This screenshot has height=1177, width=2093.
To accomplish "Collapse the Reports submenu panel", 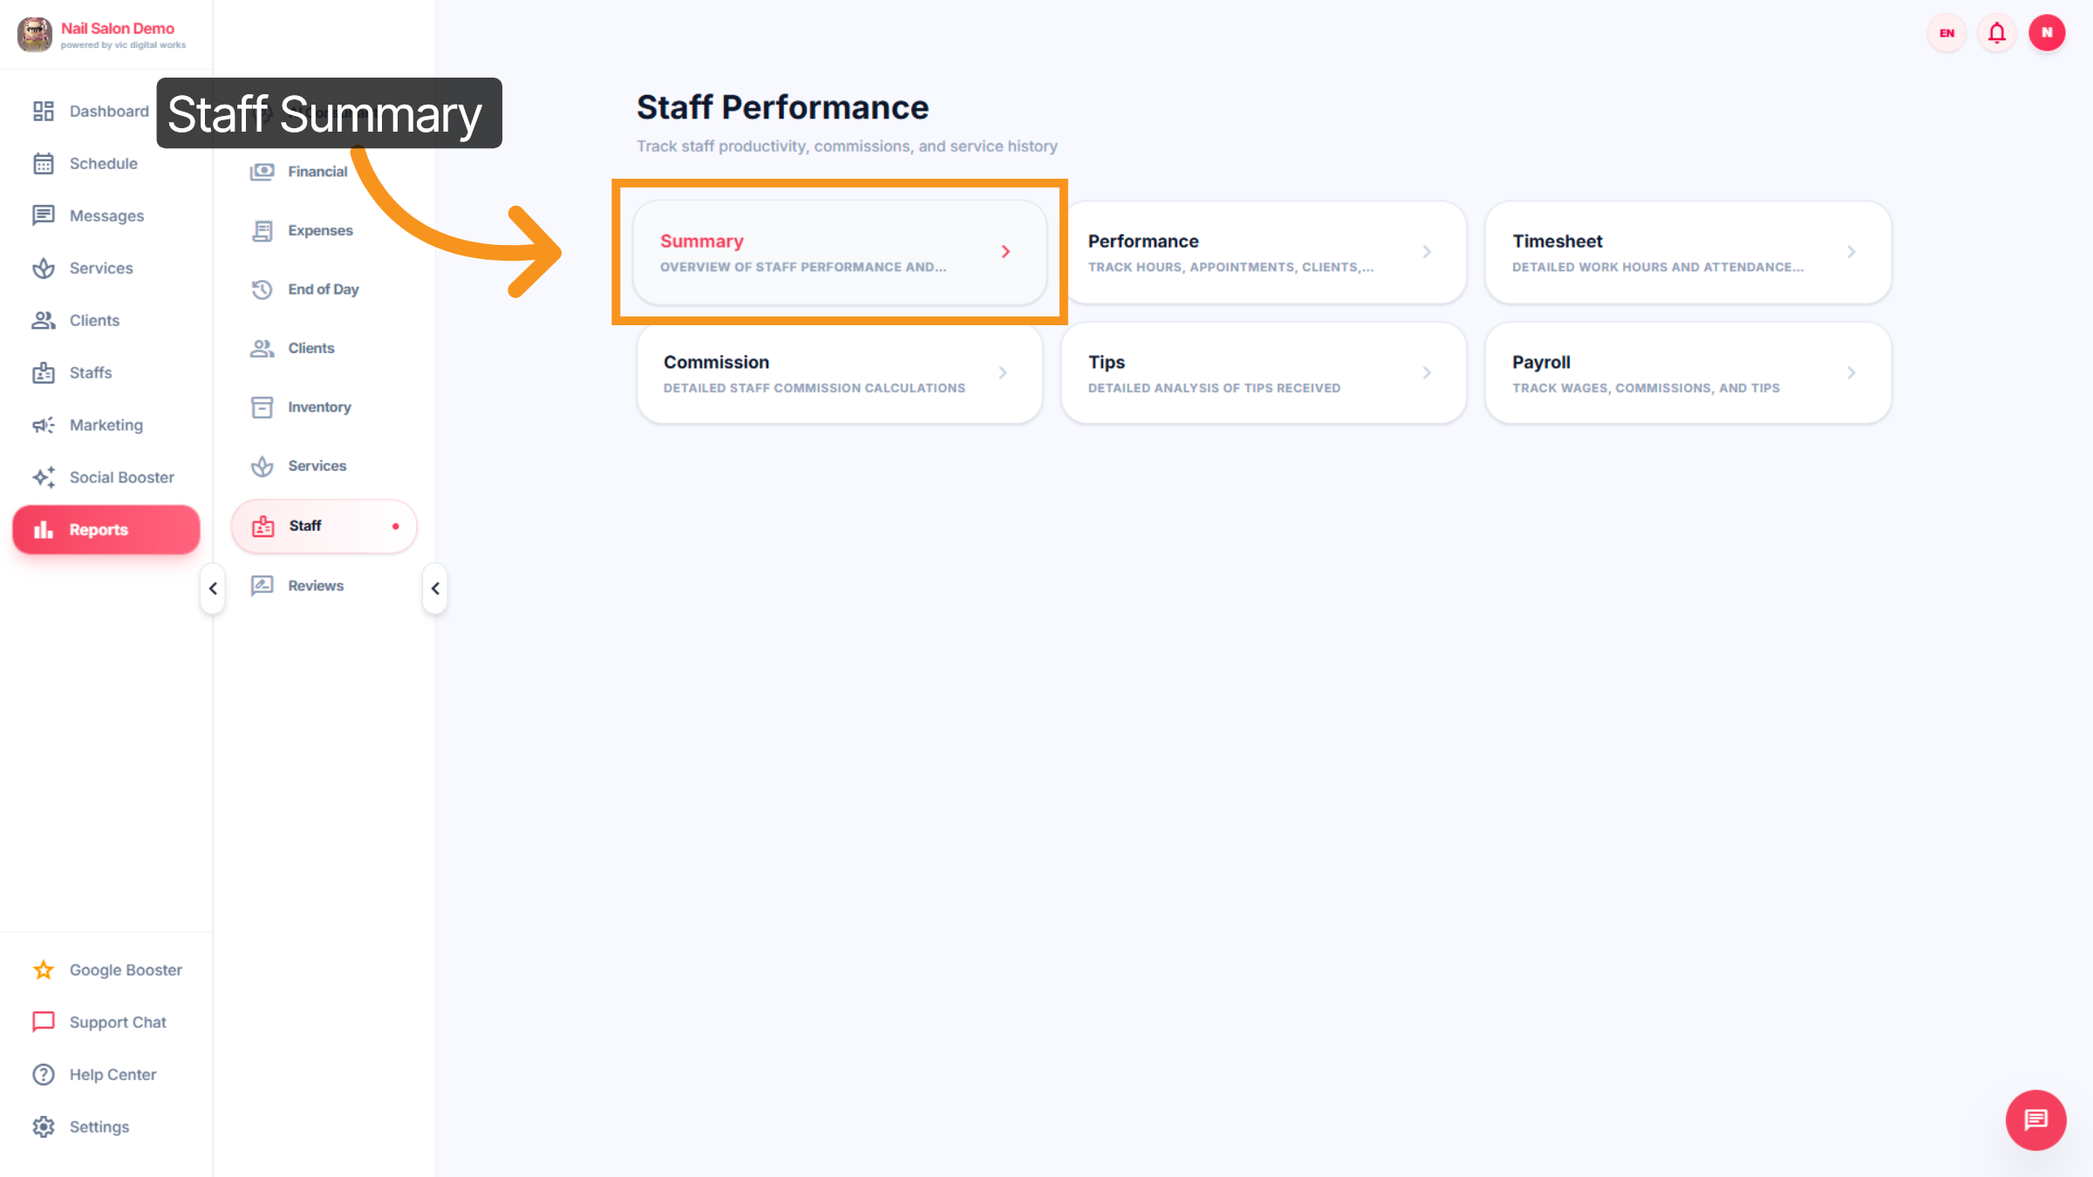I will click(x=435, y=588).
